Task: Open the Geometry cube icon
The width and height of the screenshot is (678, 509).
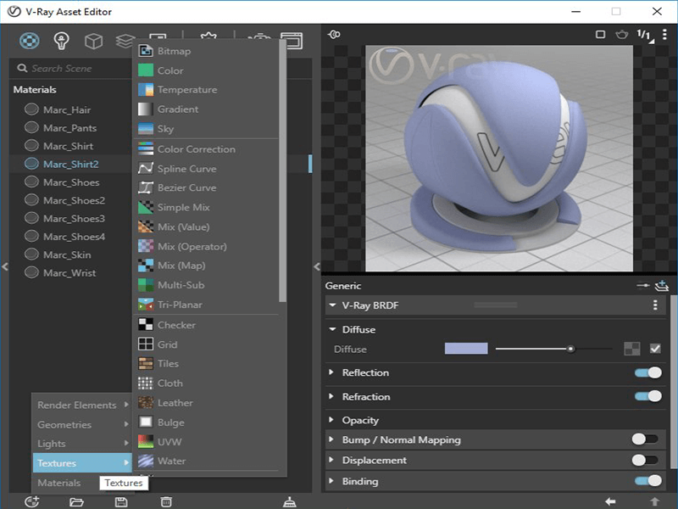Action: click(x=93, y=40)
